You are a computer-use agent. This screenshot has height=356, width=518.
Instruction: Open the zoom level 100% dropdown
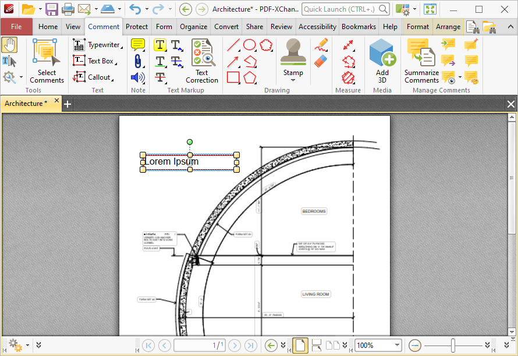[397, 345]
